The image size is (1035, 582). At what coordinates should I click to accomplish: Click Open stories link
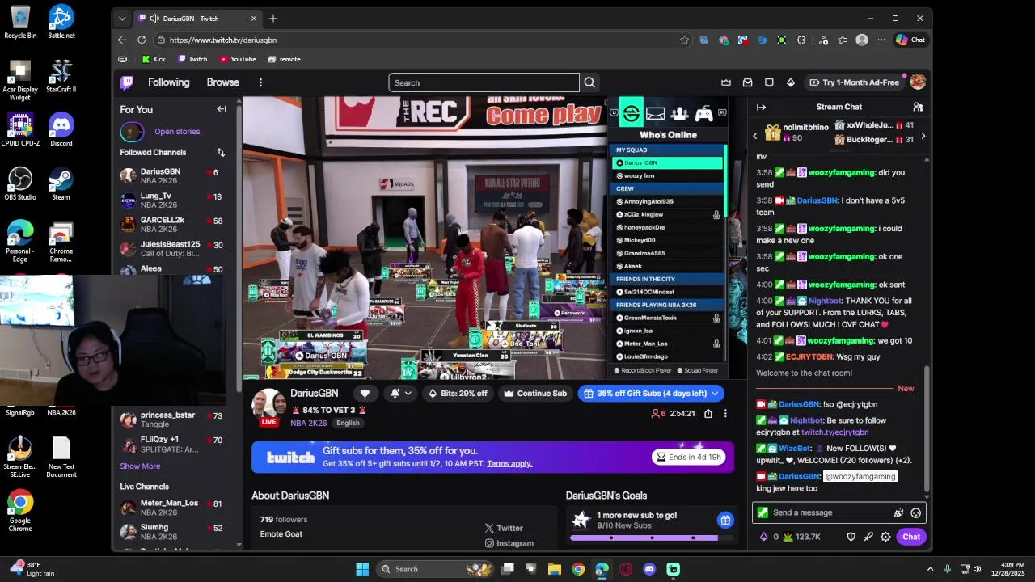pyautogui.click(x=177, y=131)
